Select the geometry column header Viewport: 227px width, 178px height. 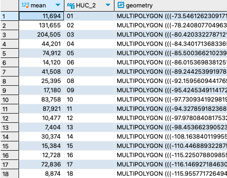coord(171,6)
